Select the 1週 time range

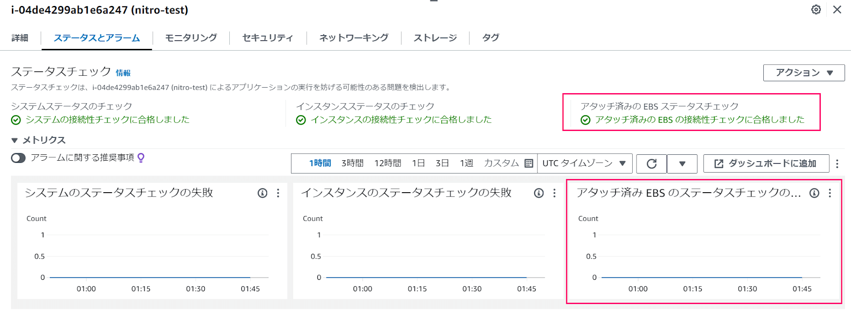[466, 163]
